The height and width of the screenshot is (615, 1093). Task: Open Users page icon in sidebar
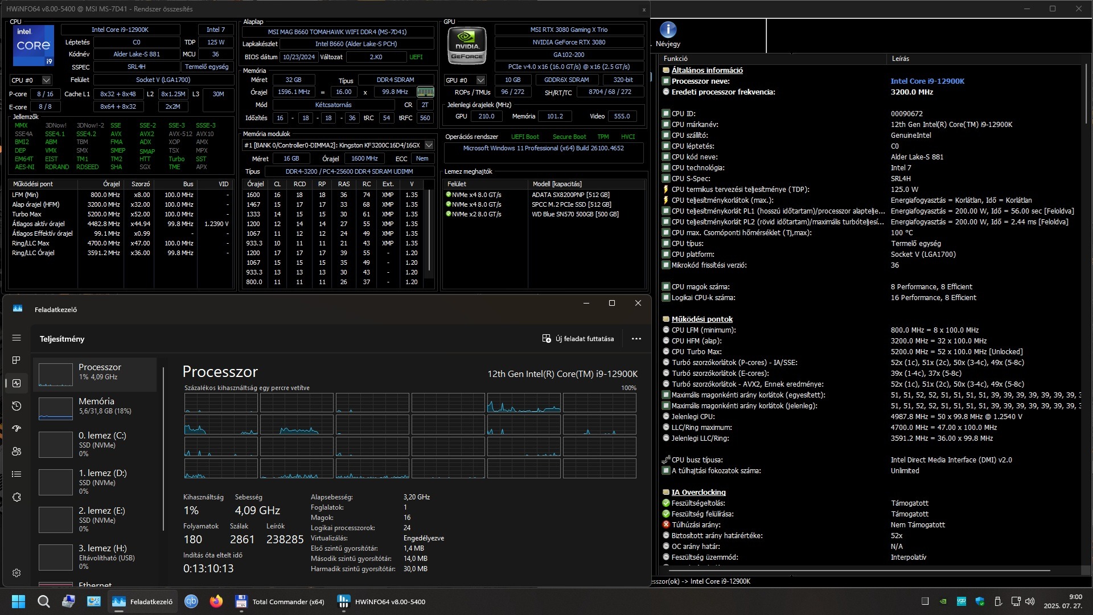(17, 452)
